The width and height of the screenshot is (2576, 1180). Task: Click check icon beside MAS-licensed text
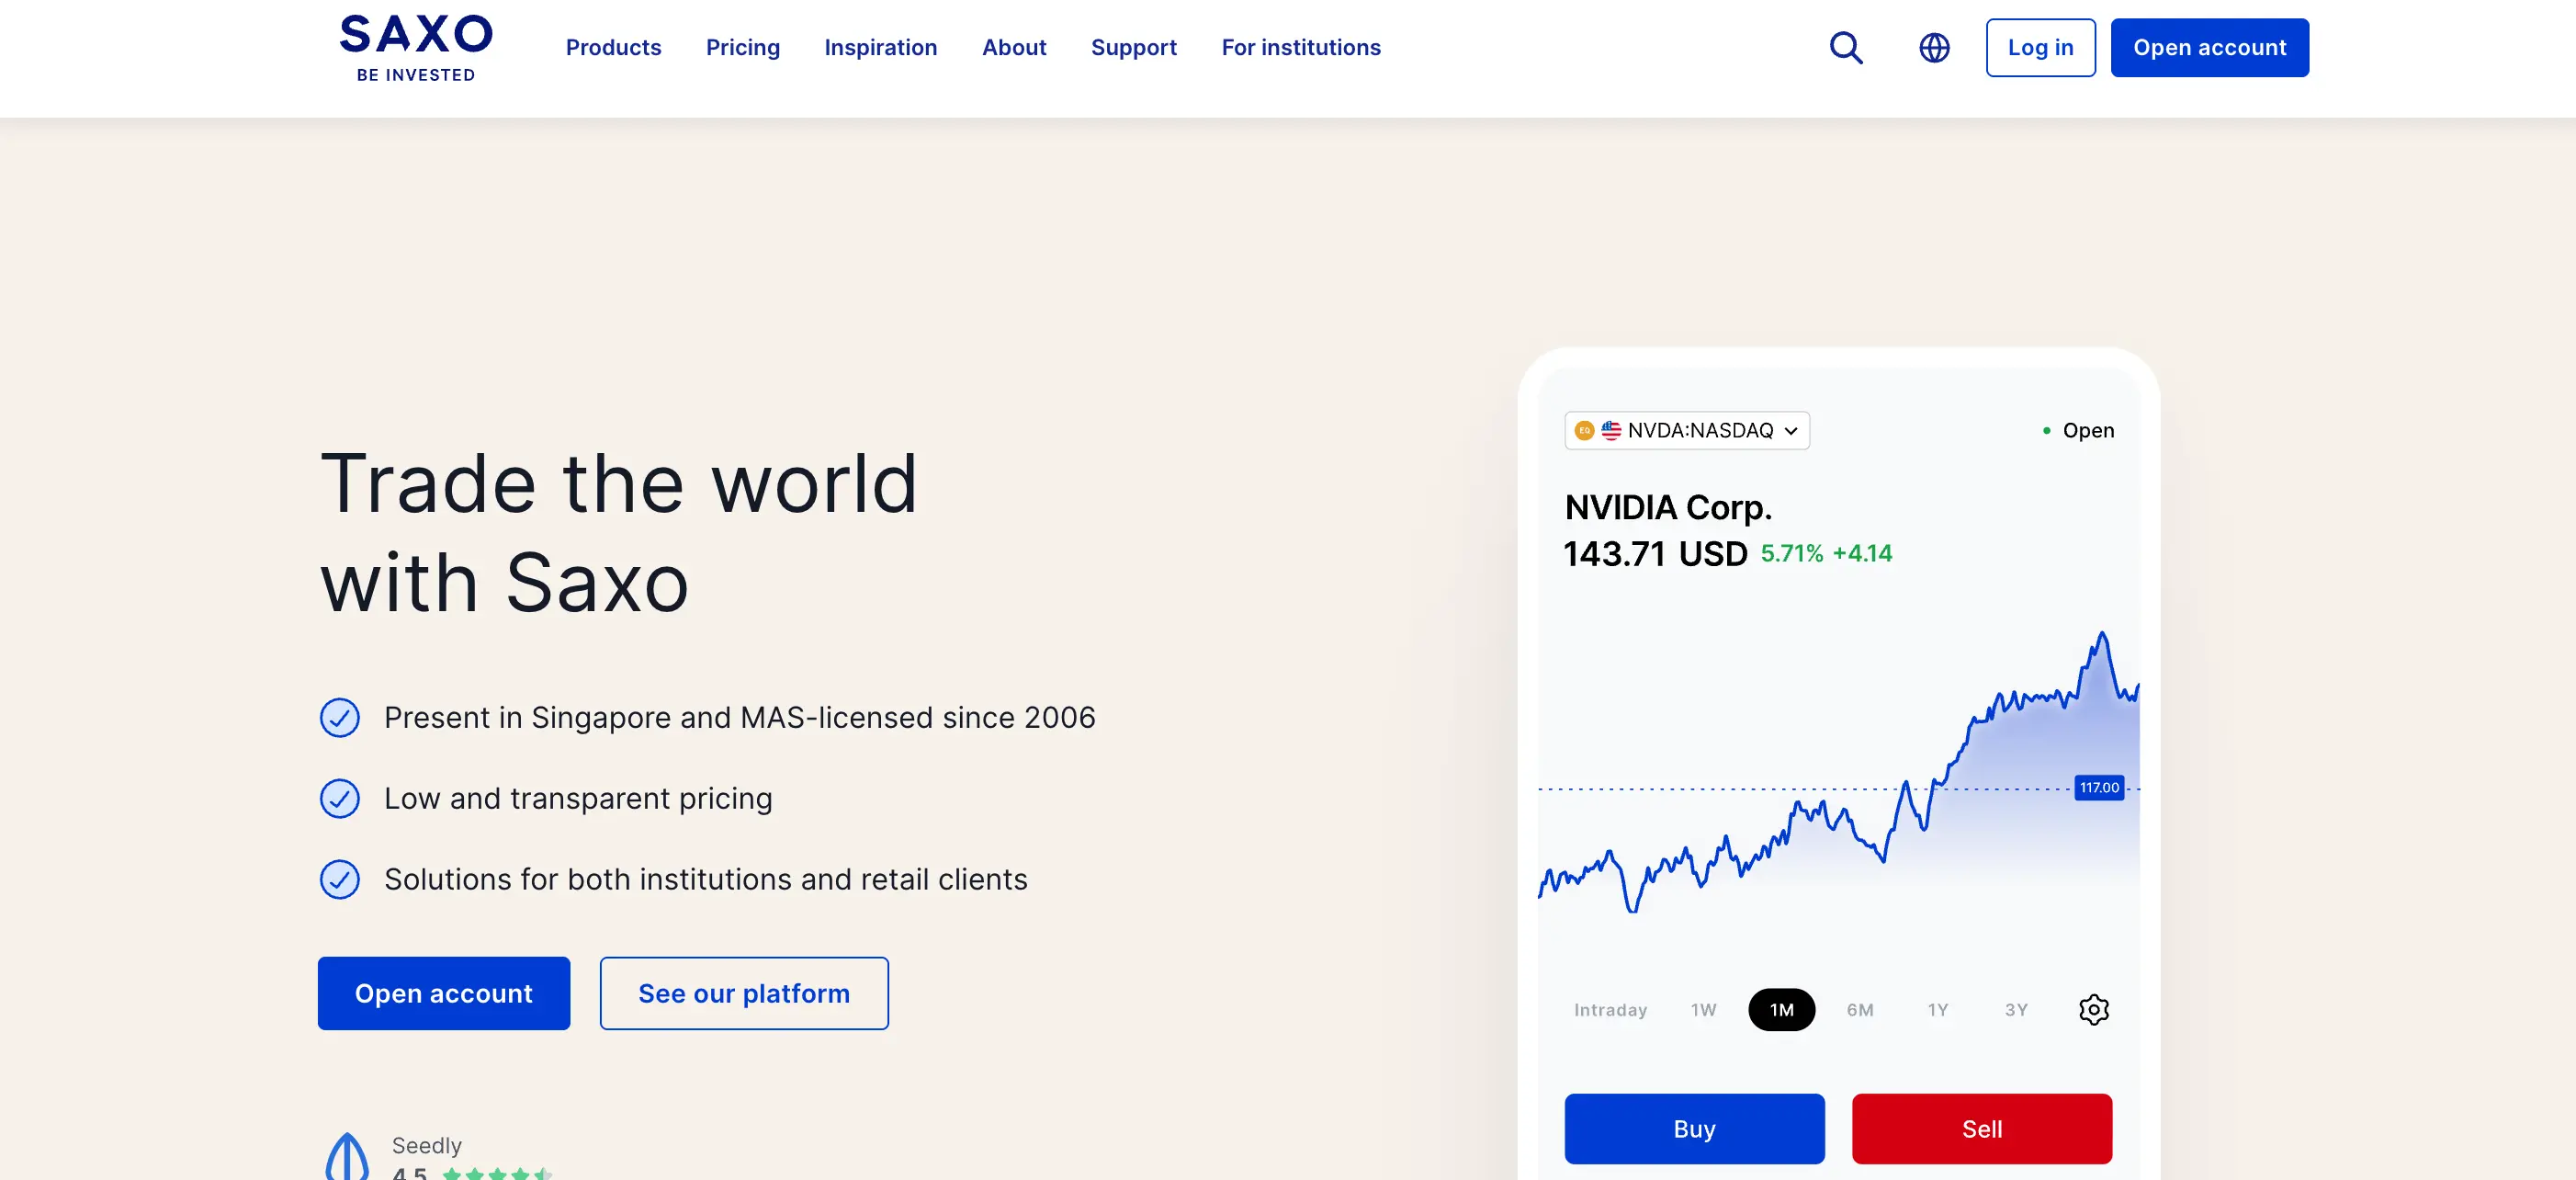pyautogui.click(x=340, y=717)
